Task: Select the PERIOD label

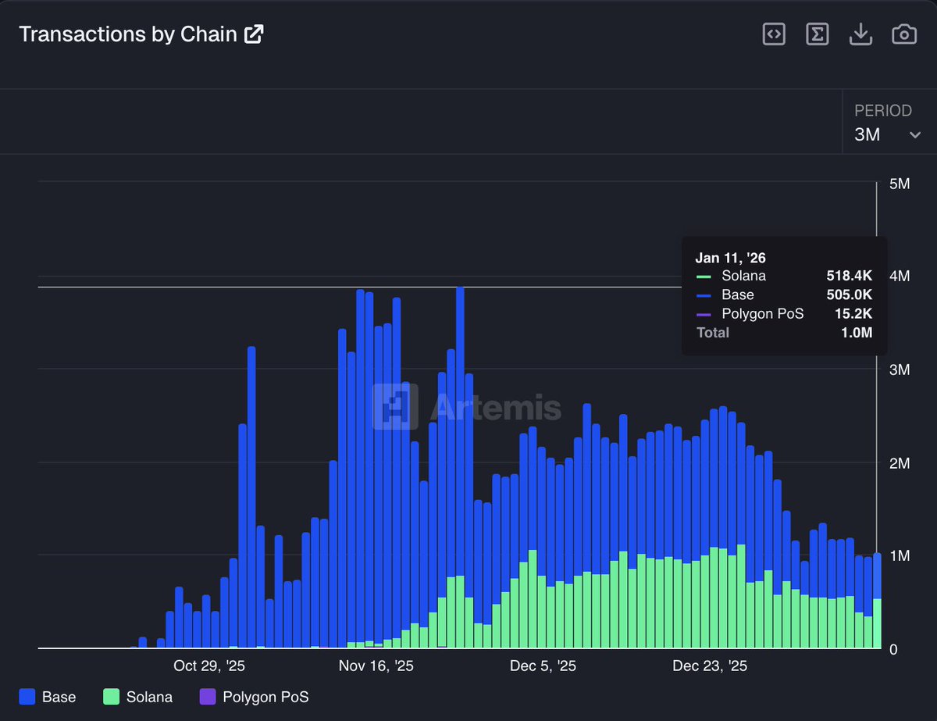Action: [x=883, y=111]
